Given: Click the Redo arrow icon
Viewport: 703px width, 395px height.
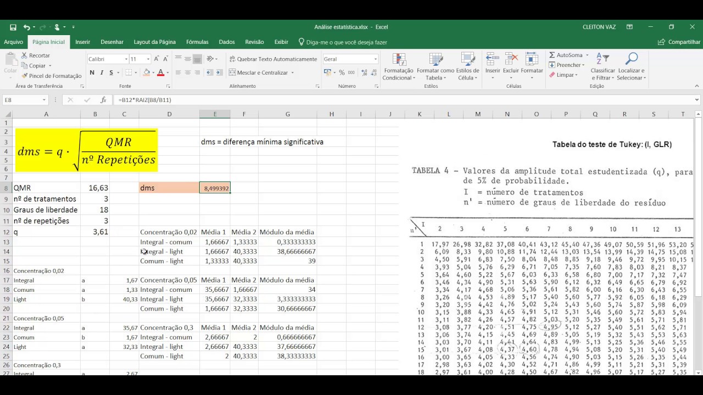Looking at the screenshot, I should pos(42,27).
